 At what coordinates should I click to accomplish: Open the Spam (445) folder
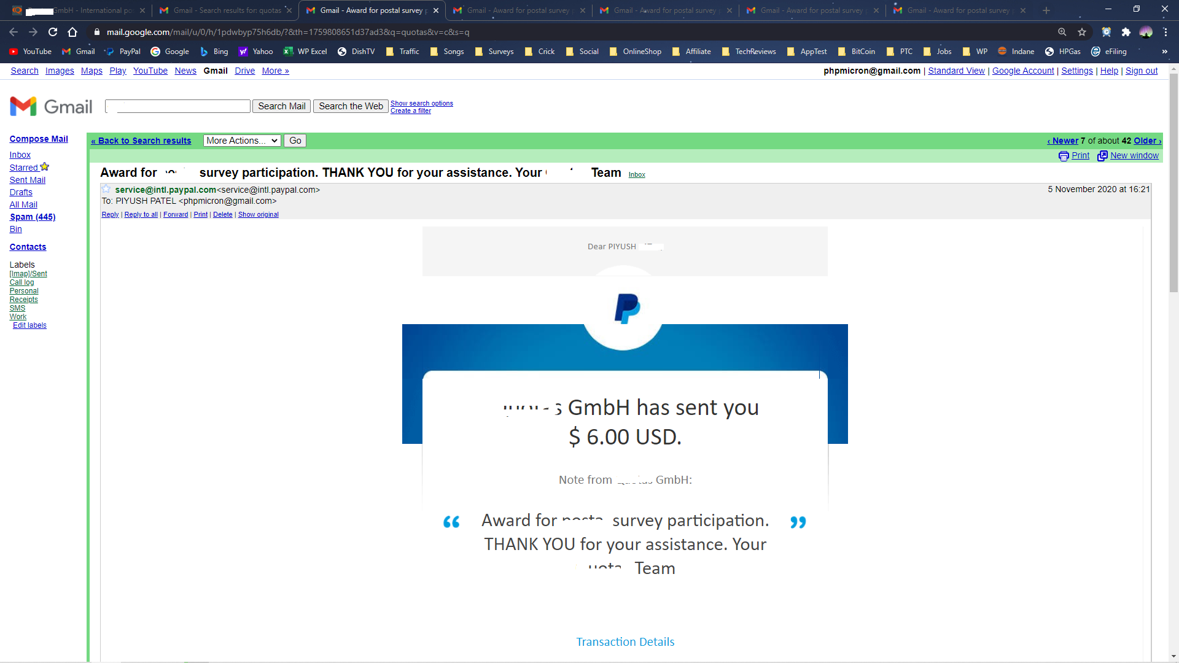point(33,217)
